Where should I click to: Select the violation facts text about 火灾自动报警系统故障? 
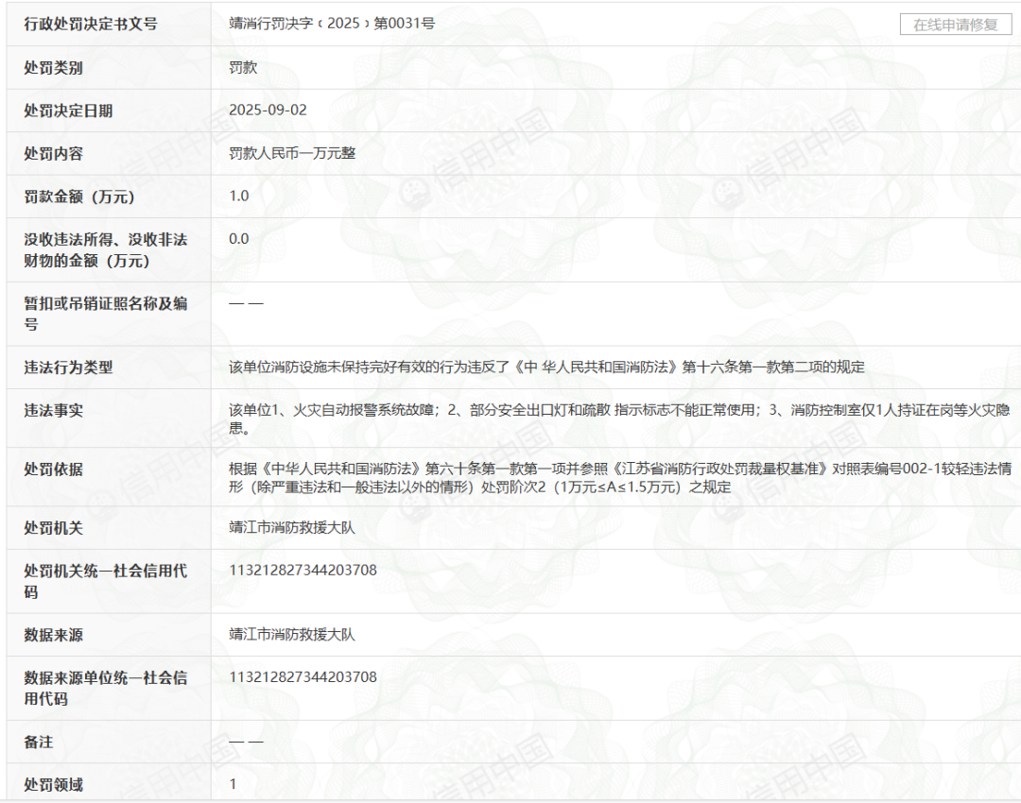619,419
